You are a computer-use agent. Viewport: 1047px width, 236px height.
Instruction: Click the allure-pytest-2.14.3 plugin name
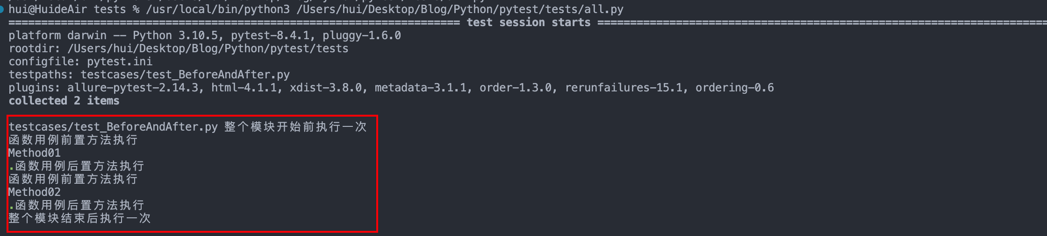pyautogui.click(x=133, y=88)
